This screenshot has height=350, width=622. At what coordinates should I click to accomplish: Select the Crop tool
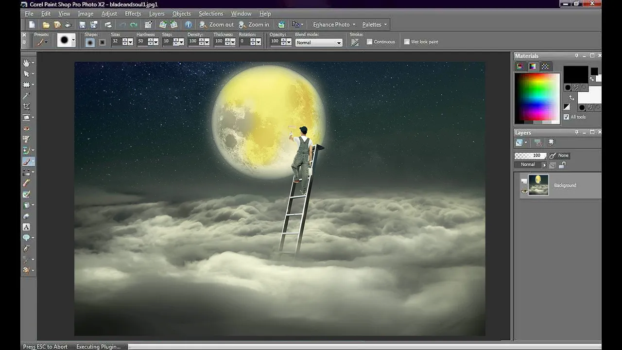click(x=27, y=106)
